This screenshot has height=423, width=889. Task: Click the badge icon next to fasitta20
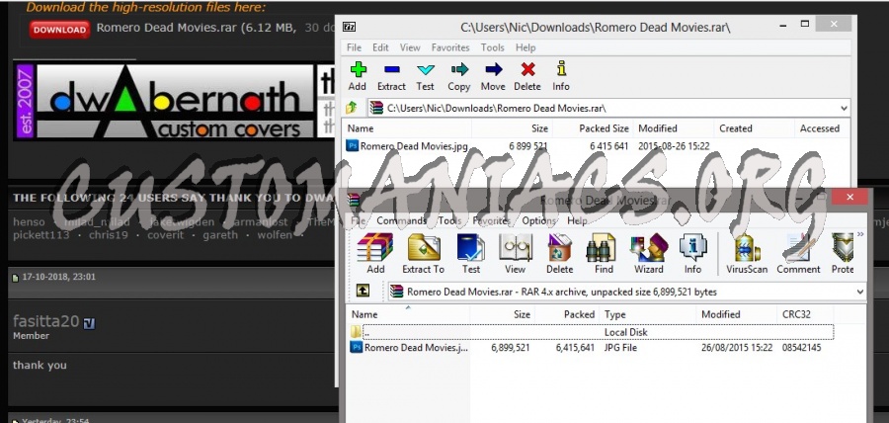pyautogui.click(x=89, y=323)
